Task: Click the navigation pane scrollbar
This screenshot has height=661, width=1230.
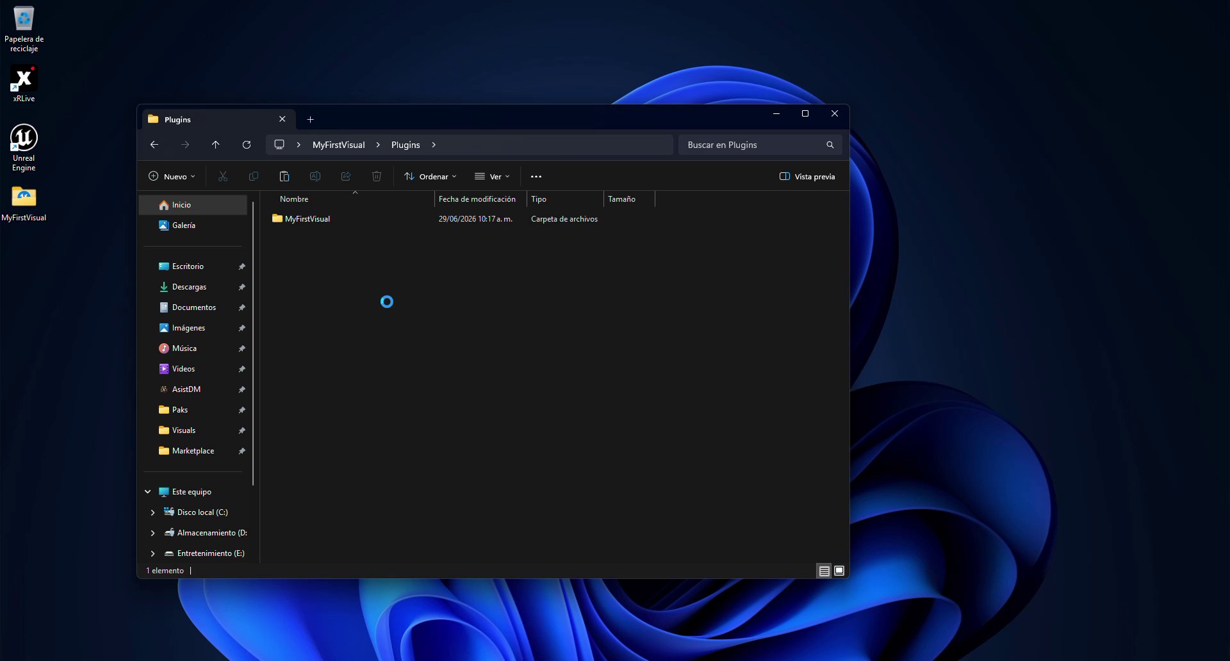Action: [x=253, y=343]
